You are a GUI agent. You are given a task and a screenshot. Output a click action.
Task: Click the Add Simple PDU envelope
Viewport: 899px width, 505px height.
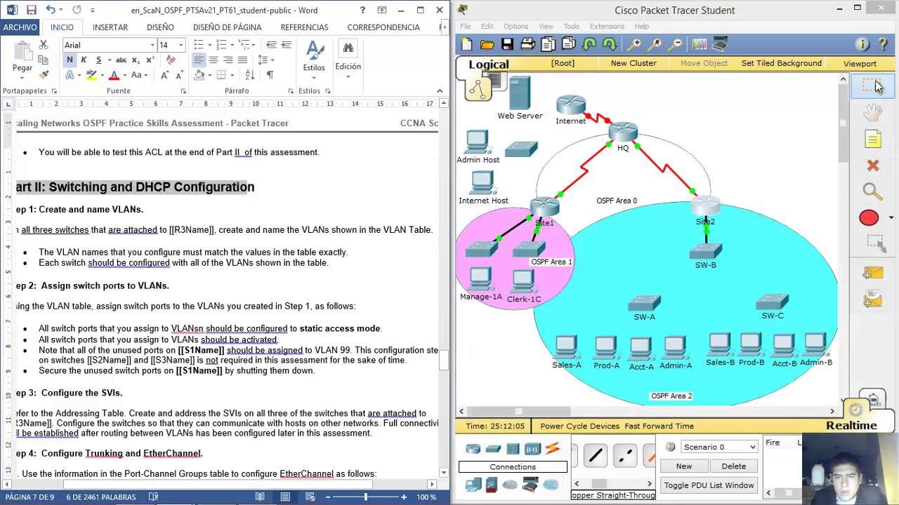872,274
